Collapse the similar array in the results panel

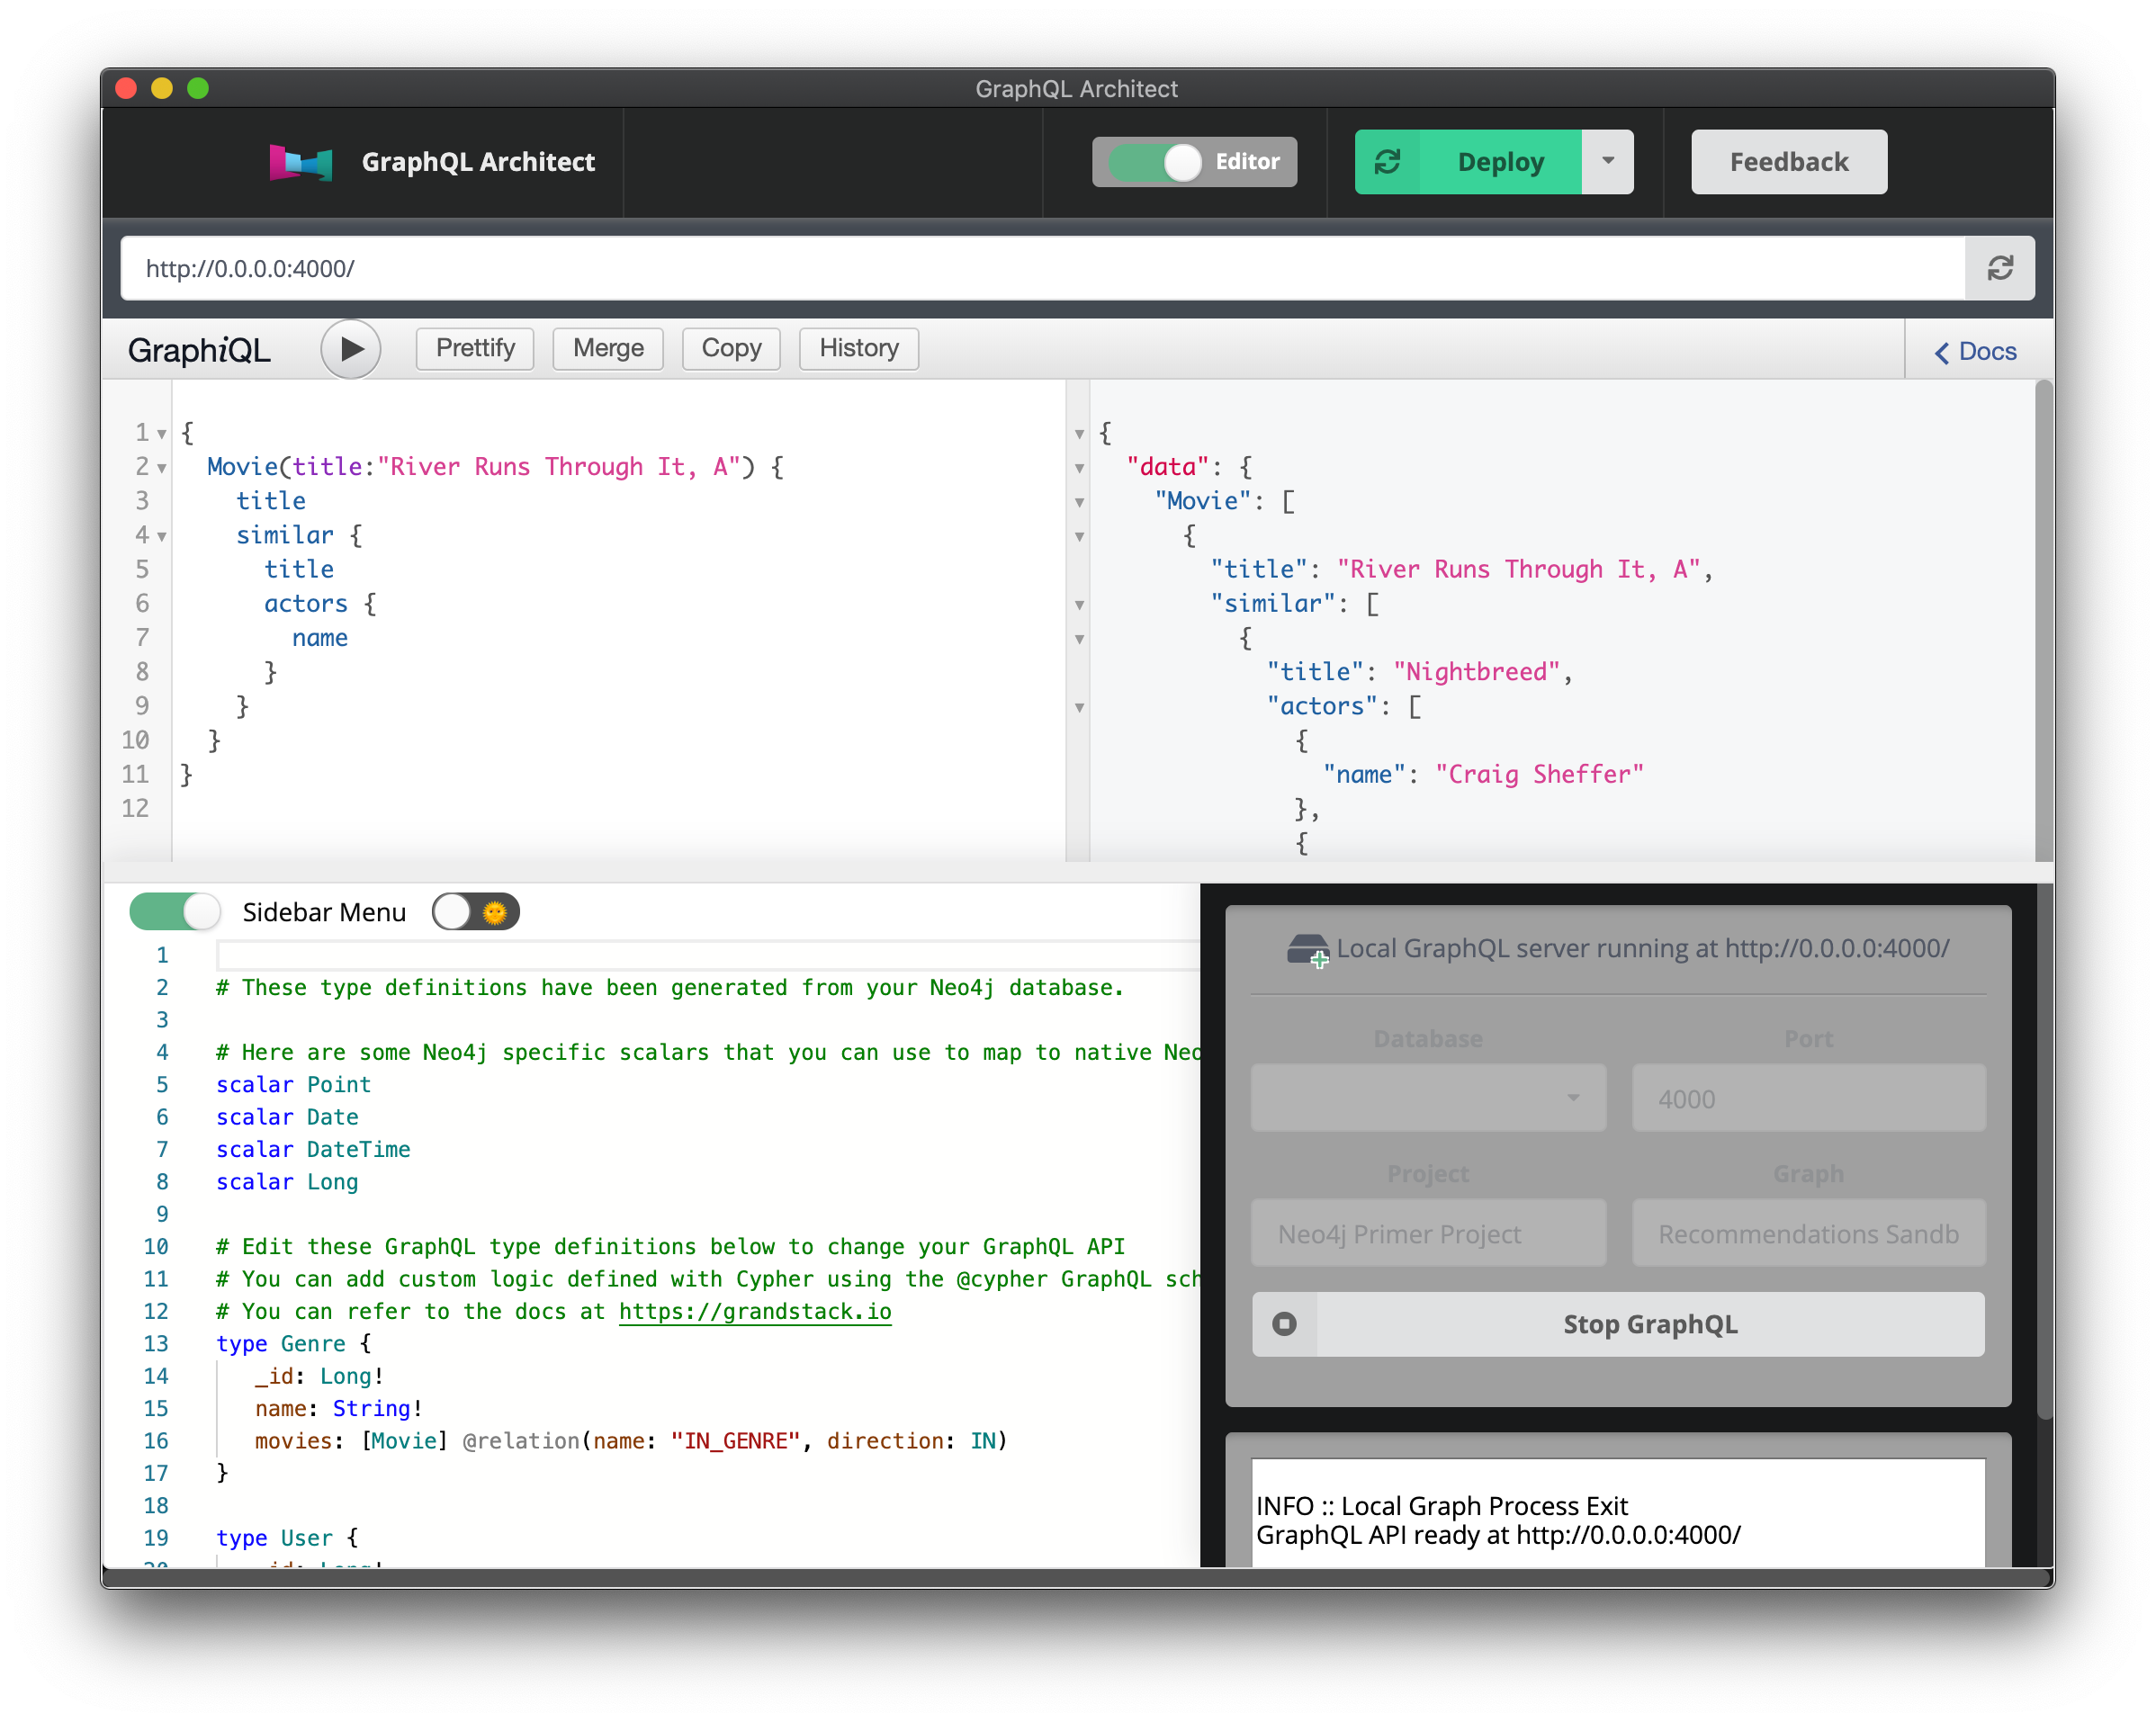[1079, 604]
